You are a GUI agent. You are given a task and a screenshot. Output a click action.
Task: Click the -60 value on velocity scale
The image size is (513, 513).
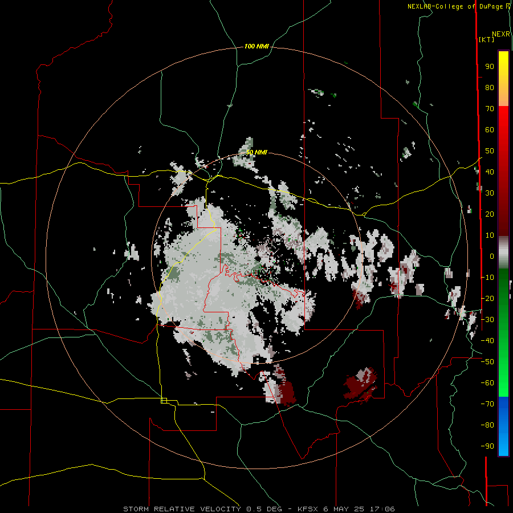coord(487,383)
